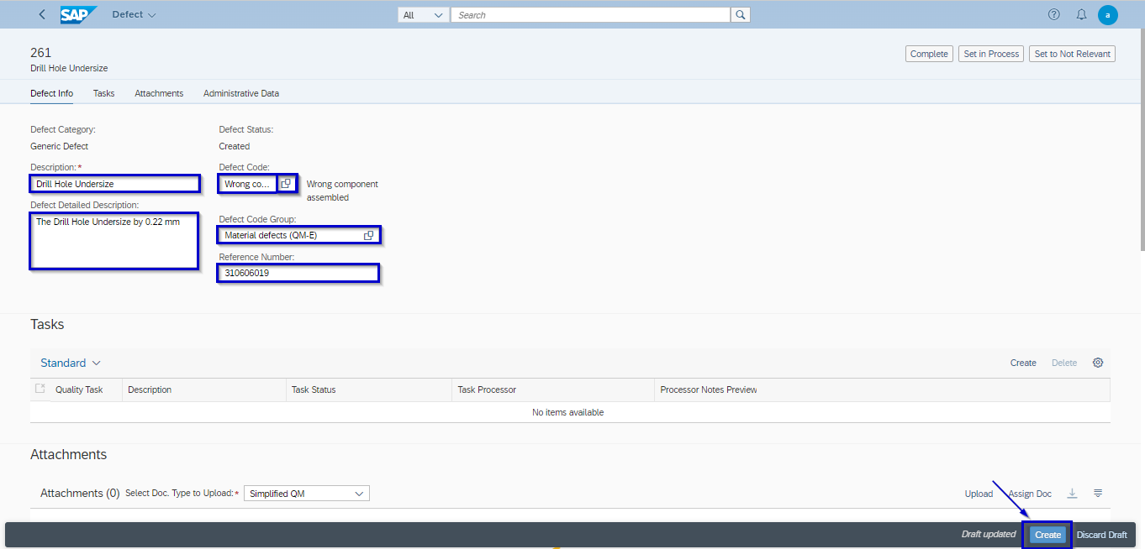
Task: Click the back navigation arrow
Action: [x=42, y=15]
